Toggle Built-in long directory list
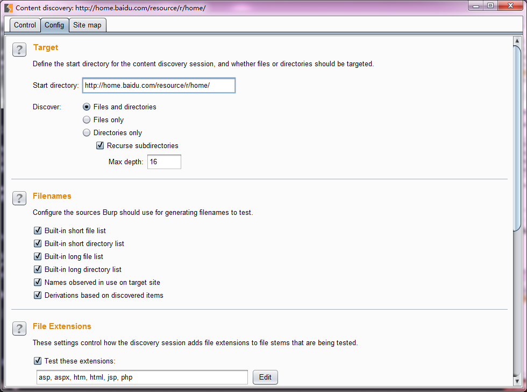This screenshot has width=527, height=392. click(x=38, y=270)
